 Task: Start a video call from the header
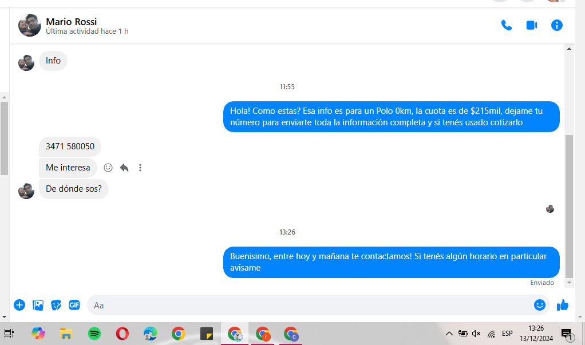(x=532, y=25)
